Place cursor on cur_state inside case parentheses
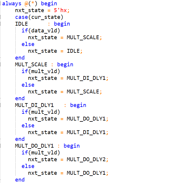174x183 pixels. click(x=46, y=17)
